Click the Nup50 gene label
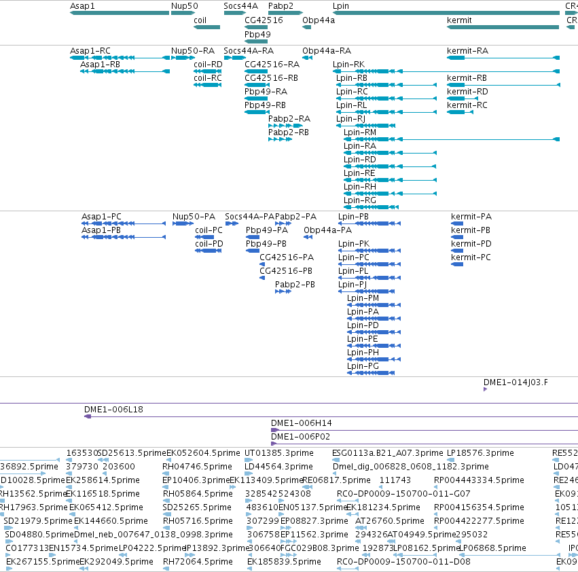The height and width of the screenshot is (572, 578). (x=184, y=6)
